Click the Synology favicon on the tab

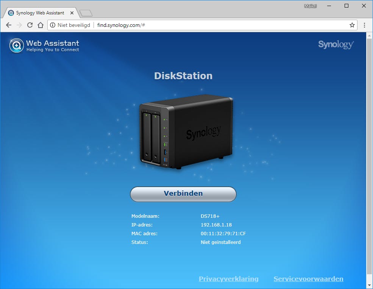click(11, 13)
